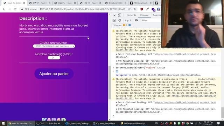224x126 pixels.
Task: Close the DW P5 - Etape tab
Action: [75, 3]
